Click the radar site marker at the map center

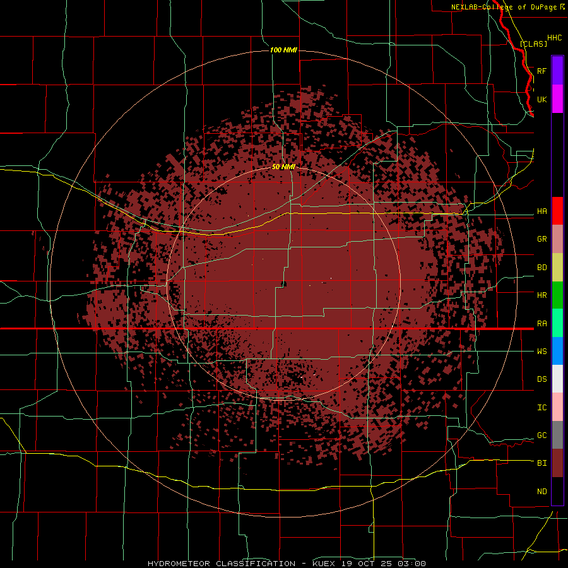283,284
